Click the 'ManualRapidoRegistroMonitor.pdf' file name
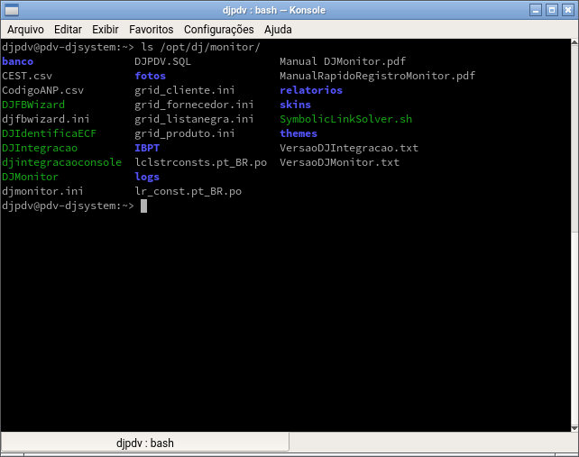 (377, 76)
